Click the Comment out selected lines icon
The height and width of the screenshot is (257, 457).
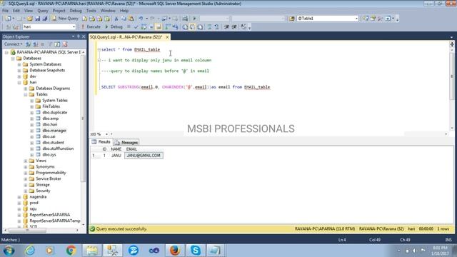209,27
